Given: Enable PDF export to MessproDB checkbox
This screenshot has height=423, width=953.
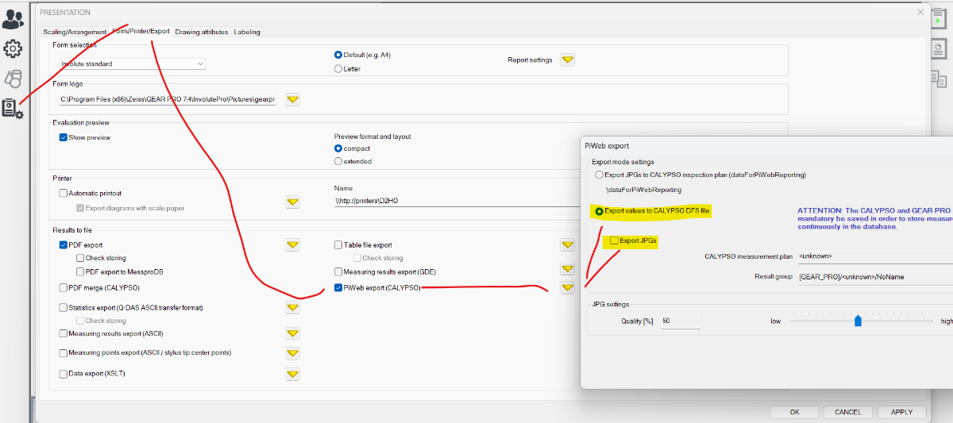Looking at the screenshot, I should click(80, 271).
